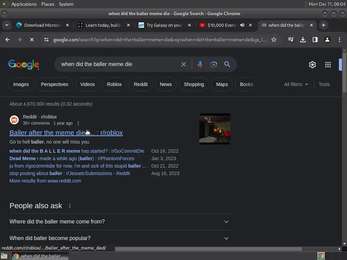Start voice search with microphone icon

tap(200, 64)
